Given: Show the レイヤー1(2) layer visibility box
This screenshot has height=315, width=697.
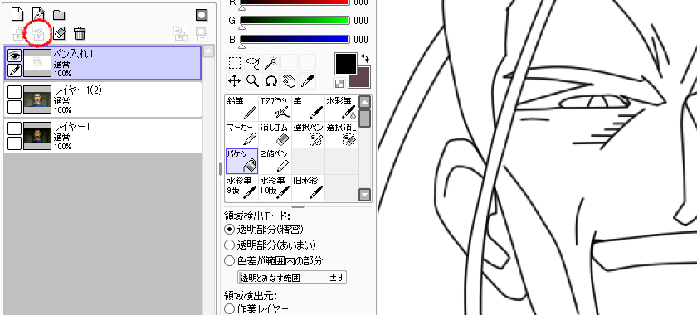Looking at the screenshot, I should pos(15,92).
